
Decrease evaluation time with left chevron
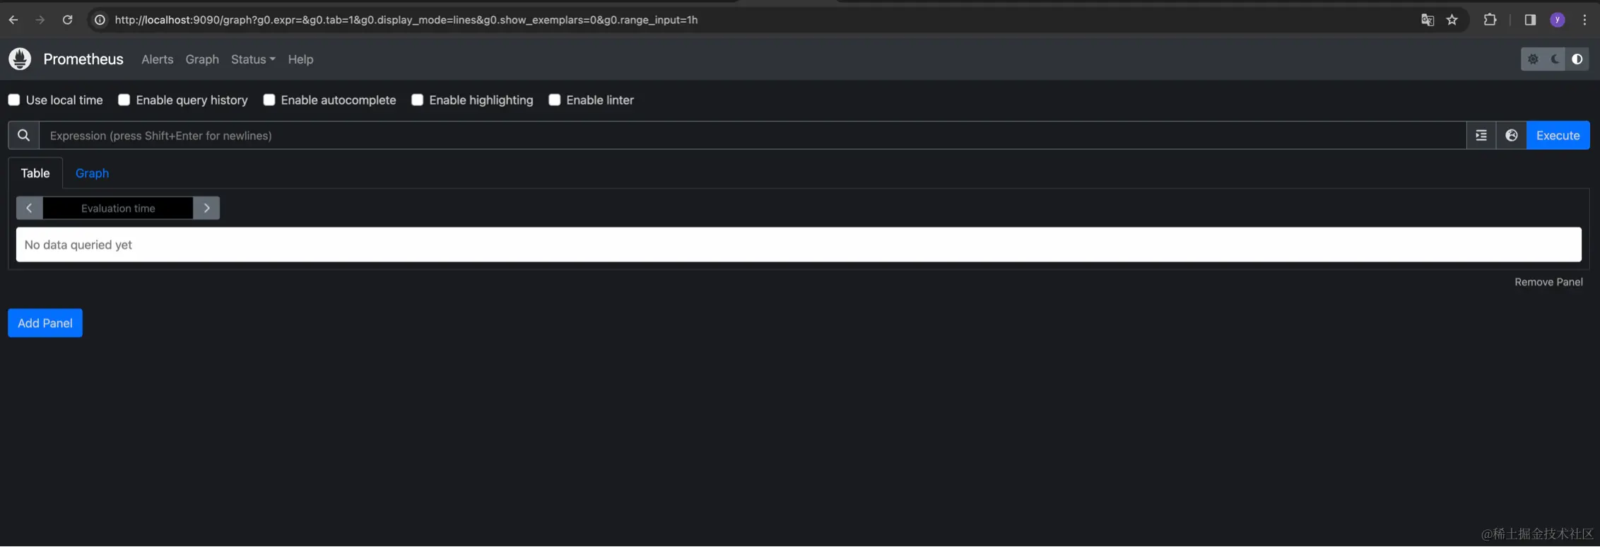[x=29, y=208]
